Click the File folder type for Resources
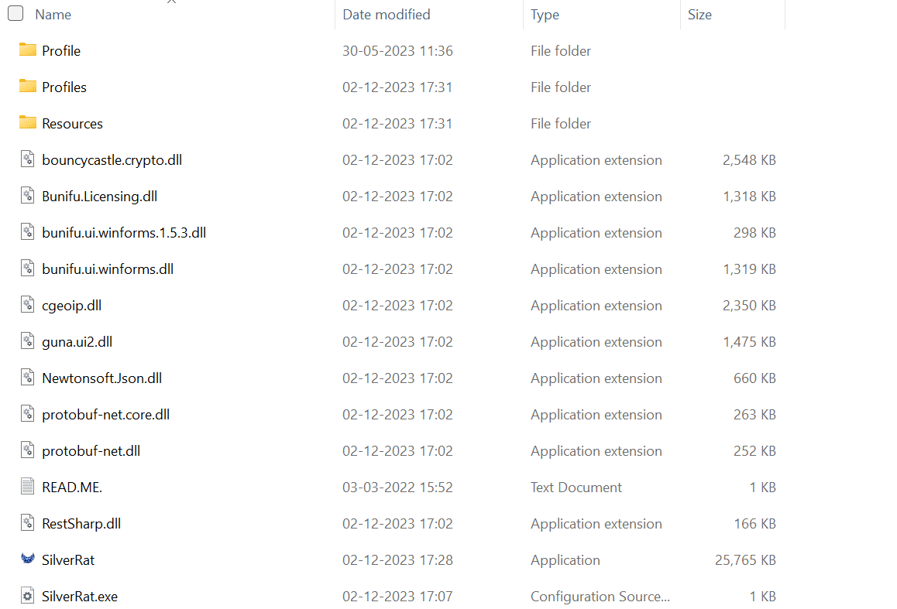897x609 pixels. [561, 123]
